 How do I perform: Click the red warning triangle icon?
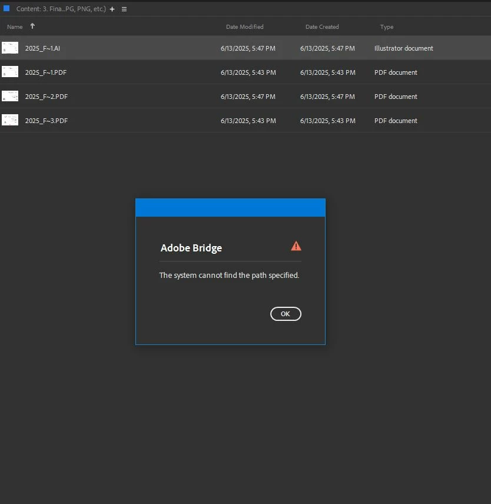coord(296,246)
